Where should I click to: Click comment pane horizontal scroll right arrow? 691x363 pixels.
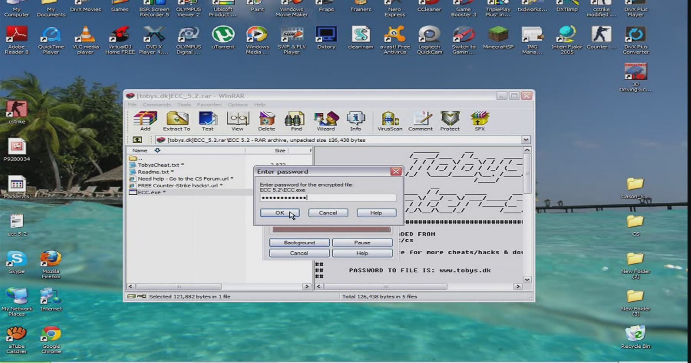coord(518,287)
